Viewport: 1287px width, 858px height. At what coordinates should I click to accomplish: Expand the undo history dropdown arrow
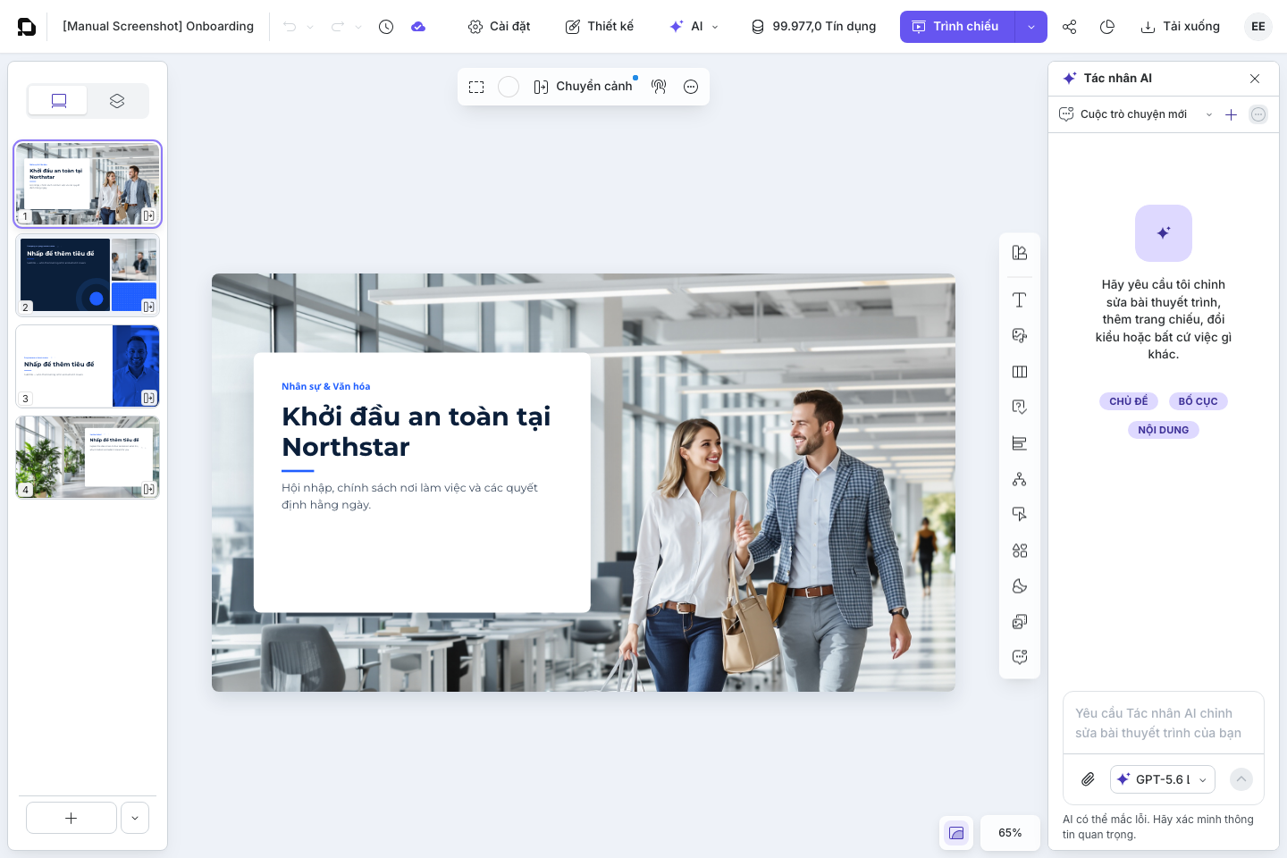310,27
